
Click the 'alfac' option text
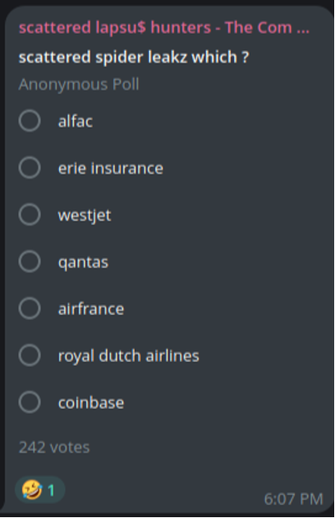coord(76,121)
